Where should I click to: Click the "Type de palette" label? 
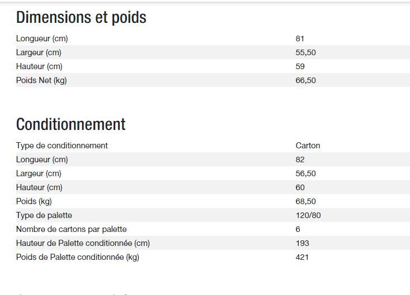click(44, 215)
